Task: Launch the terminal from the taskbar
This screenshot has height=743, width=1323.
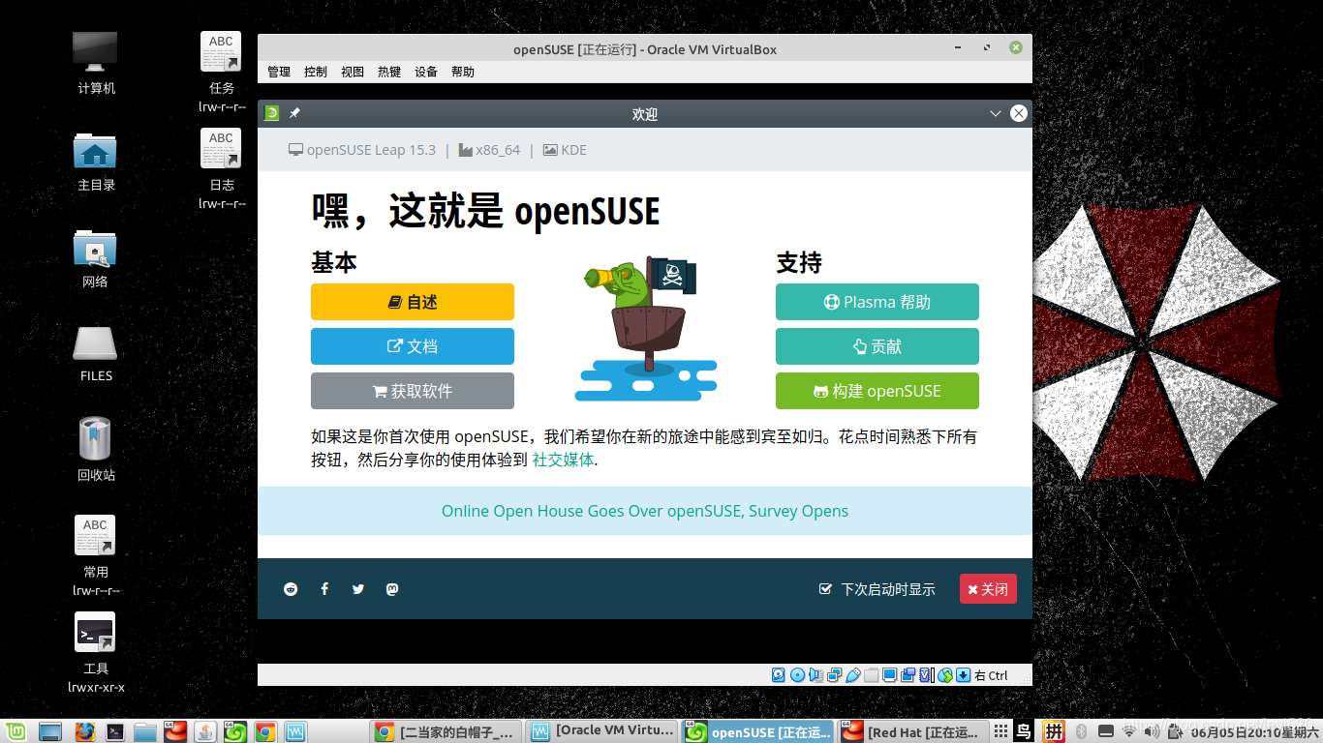Action: [114, 732]
